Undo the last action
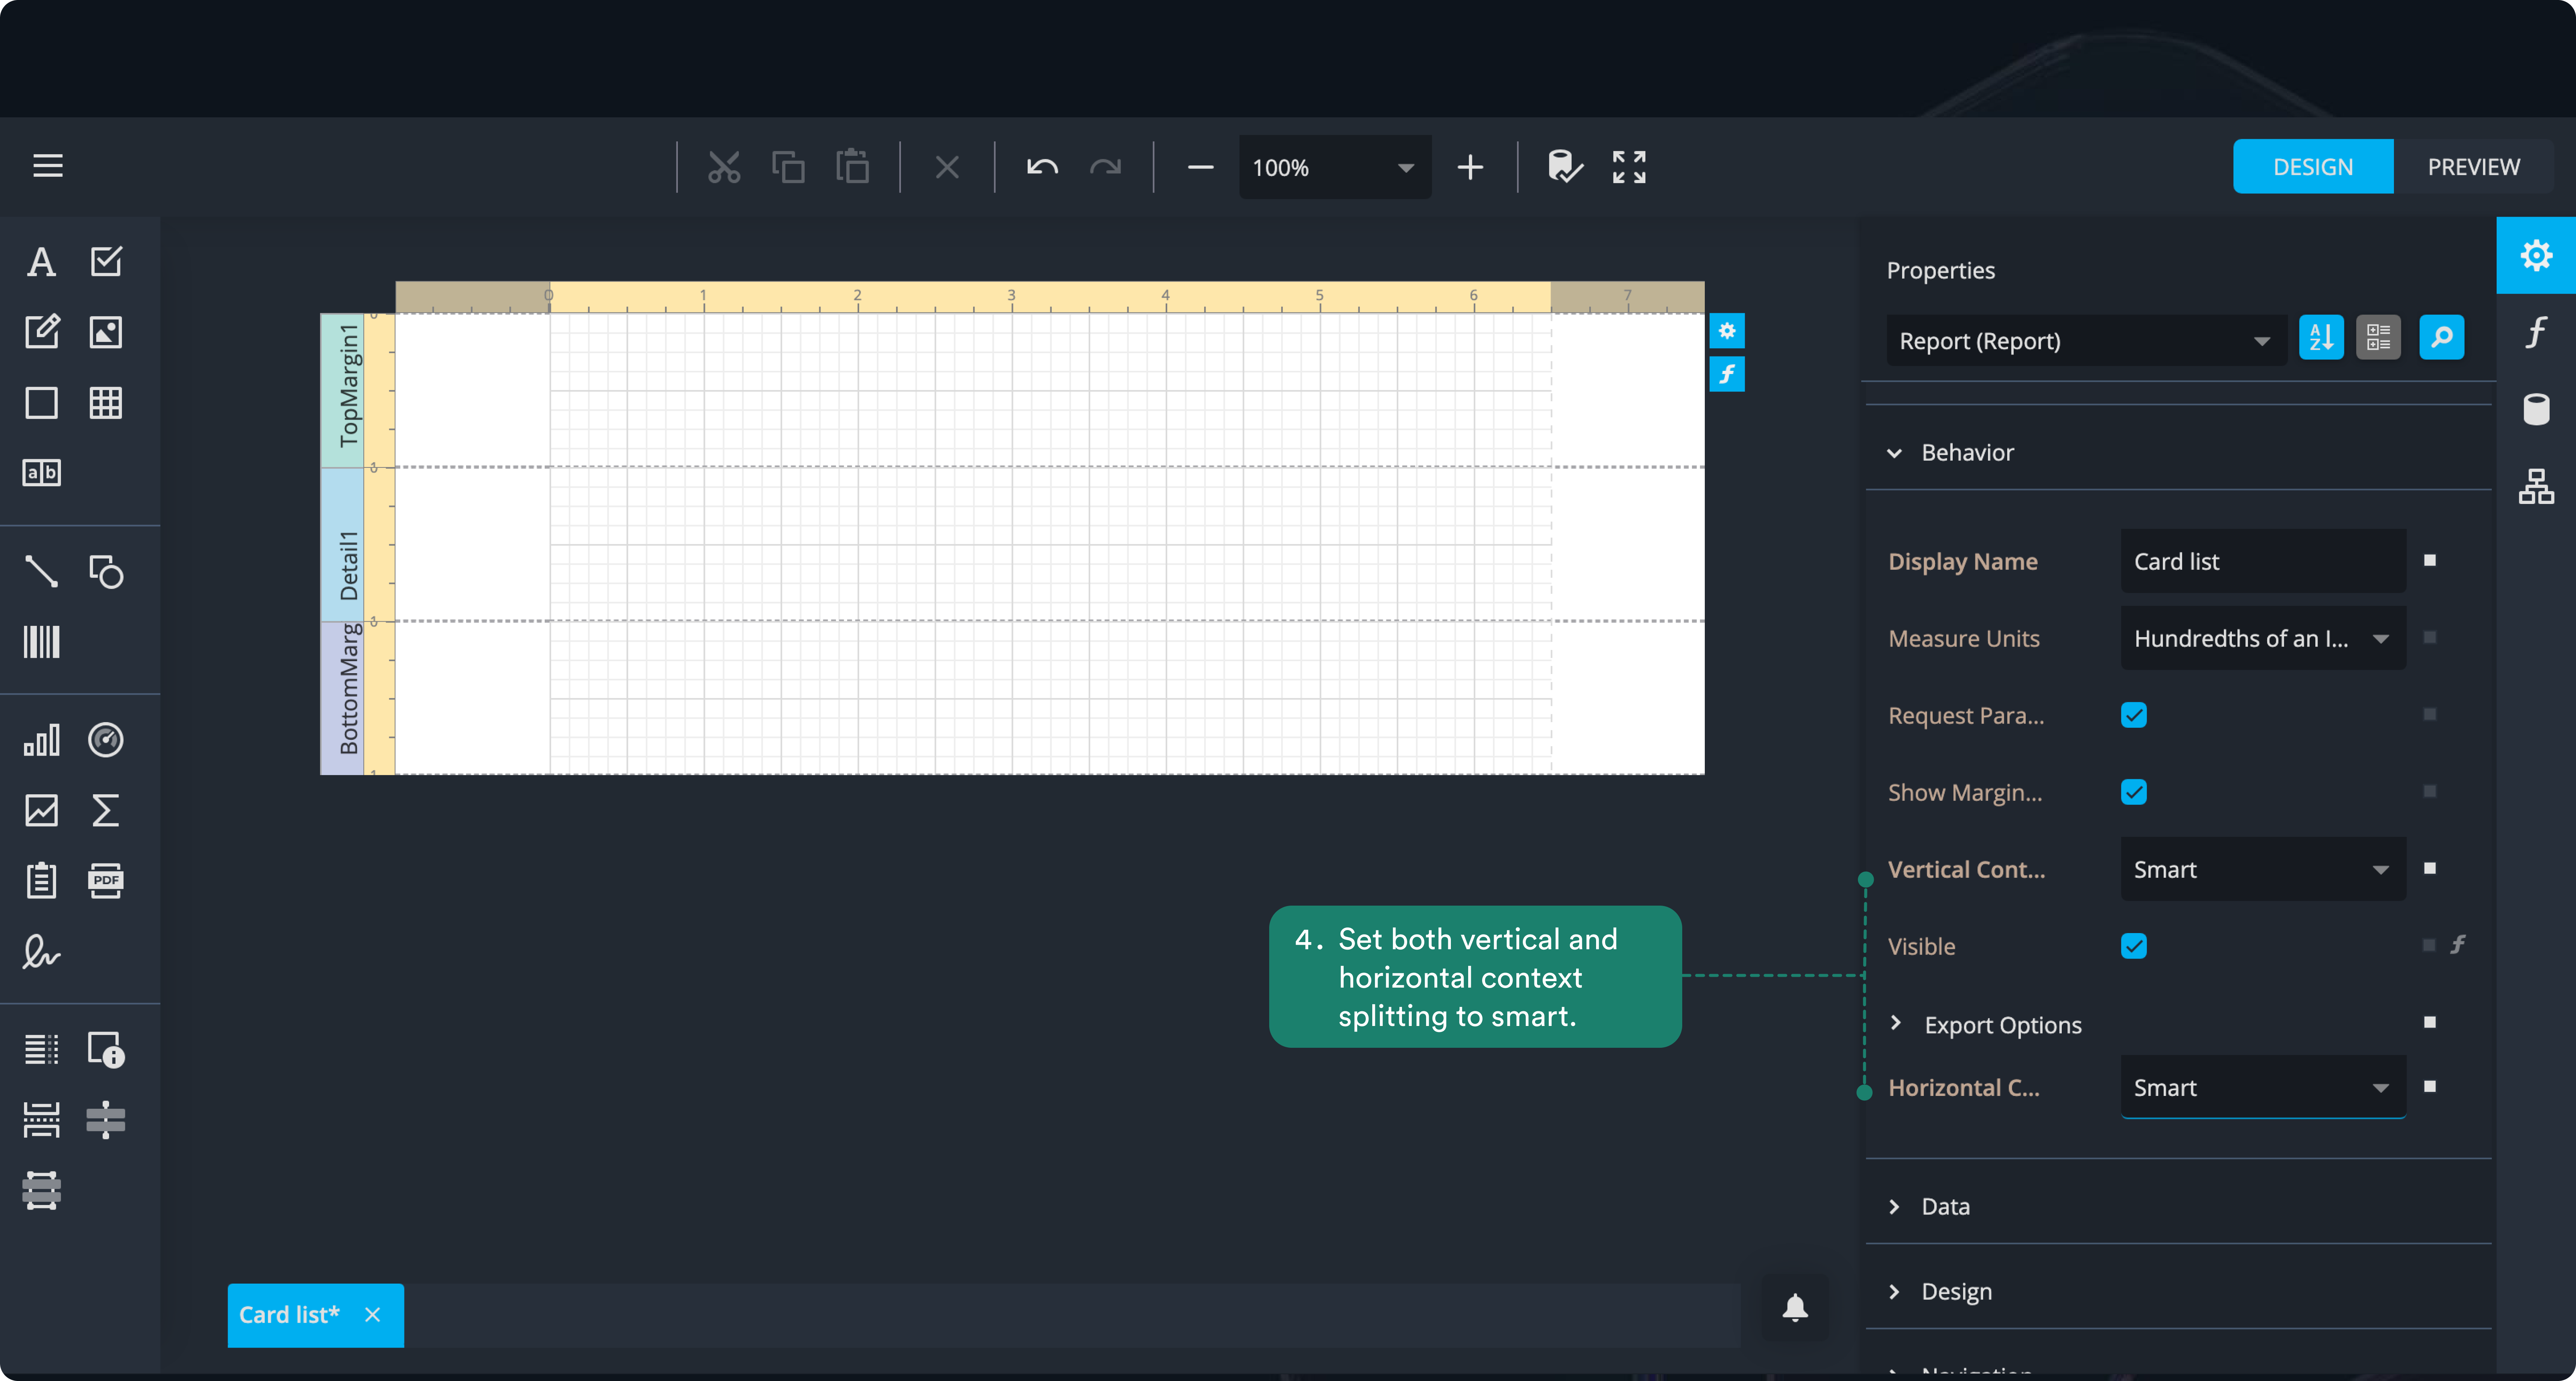 point(1042,167)
